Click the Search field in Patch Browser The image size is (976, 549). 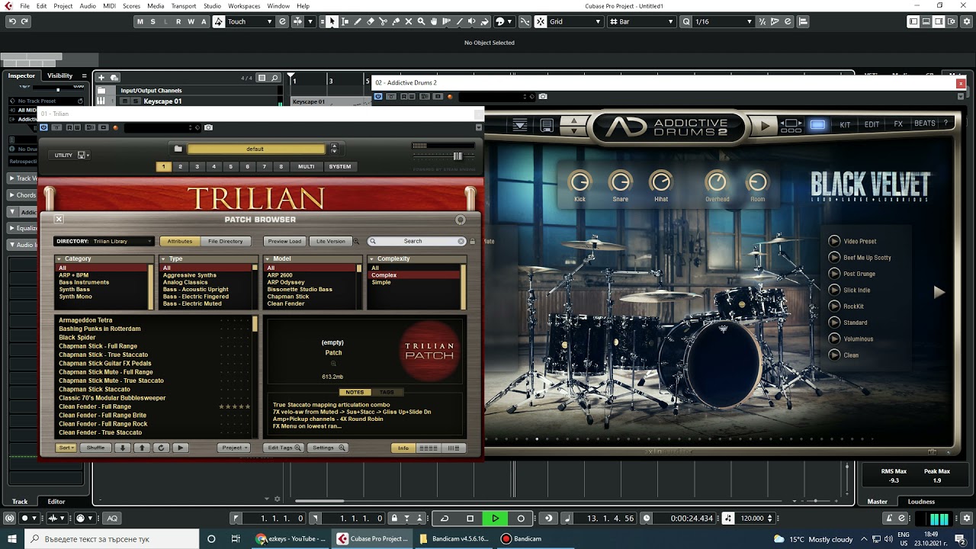(x=417, y=241)
